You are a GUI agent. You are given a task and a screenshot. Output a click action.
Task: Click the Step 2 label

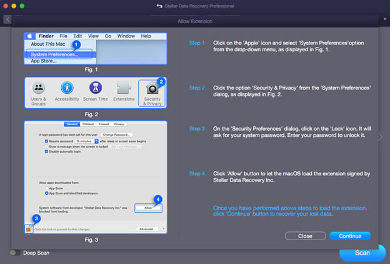coord(197,88)
